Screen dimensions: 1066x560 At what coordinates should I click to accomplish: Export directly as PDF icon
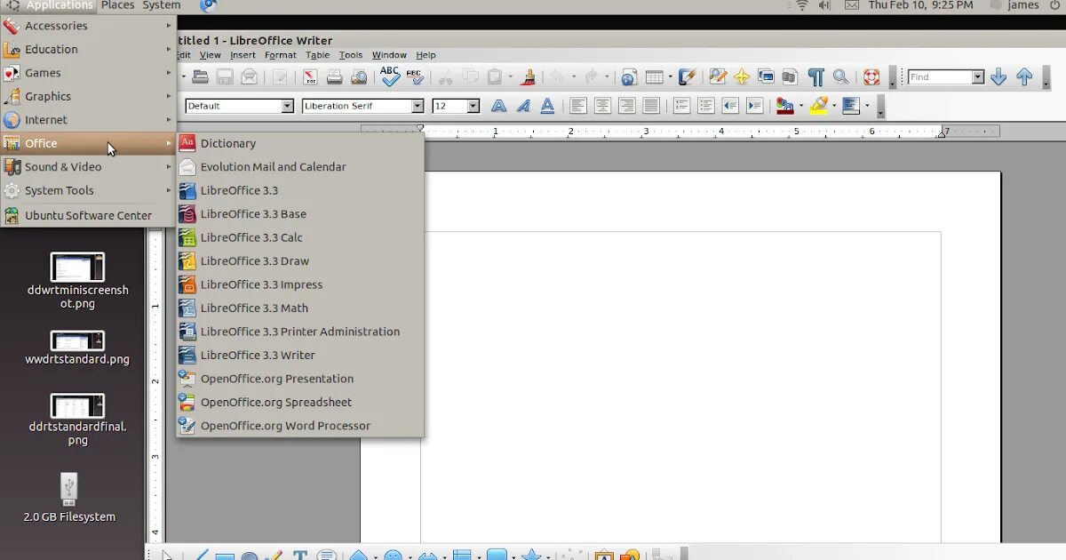[x=309, y=77]
